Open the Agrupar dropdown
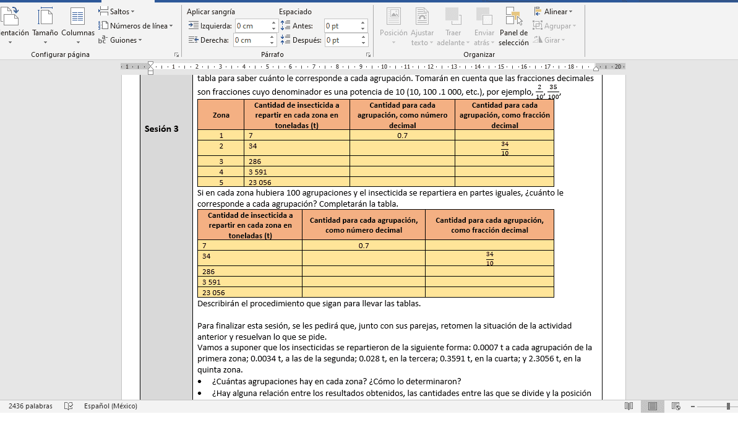Screen dimensions: 738x422 coord(554,26)
